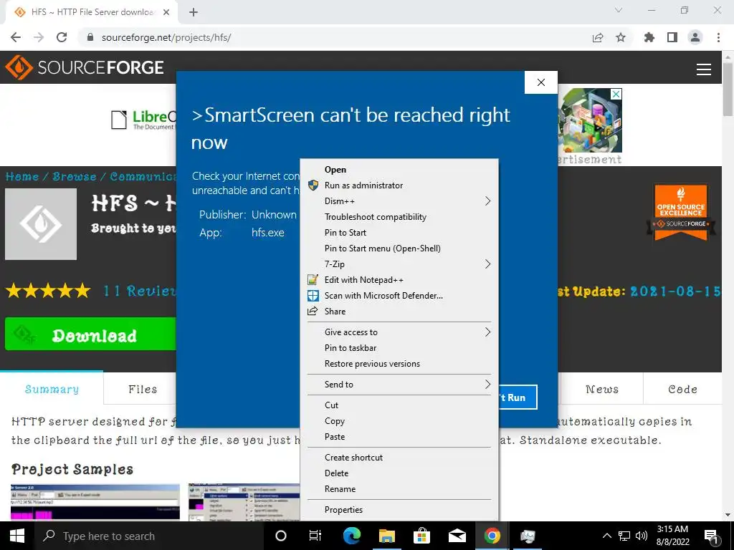Choose Rename from the context menu
Viewport: 734px width, 550px height.
[x=399, y=489]
